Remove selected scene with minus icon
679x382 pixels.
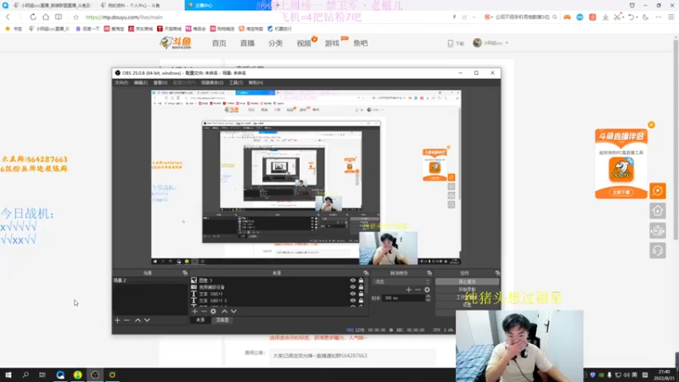[126, 320]
